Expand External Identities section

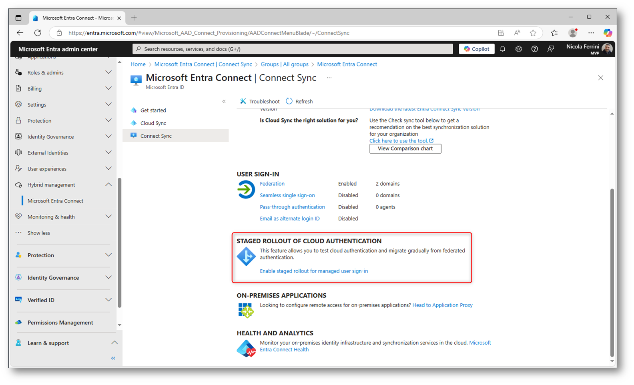pos(64,152)
